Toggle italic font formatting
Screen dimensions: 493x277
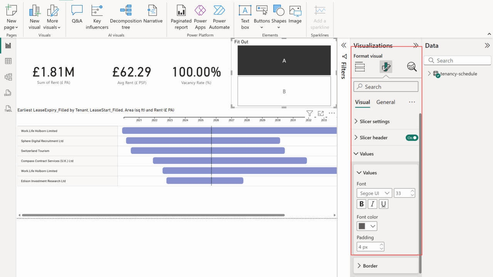372,204
